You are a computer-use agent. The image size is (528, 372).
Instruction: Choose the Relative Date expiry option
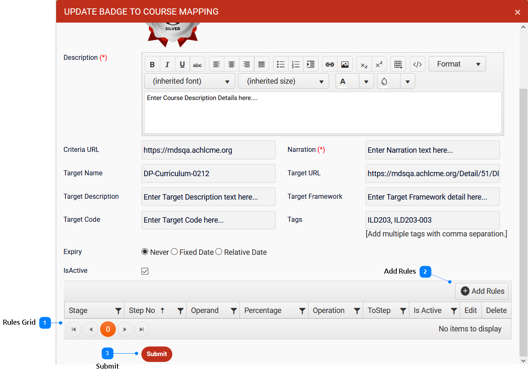(219, 252)
